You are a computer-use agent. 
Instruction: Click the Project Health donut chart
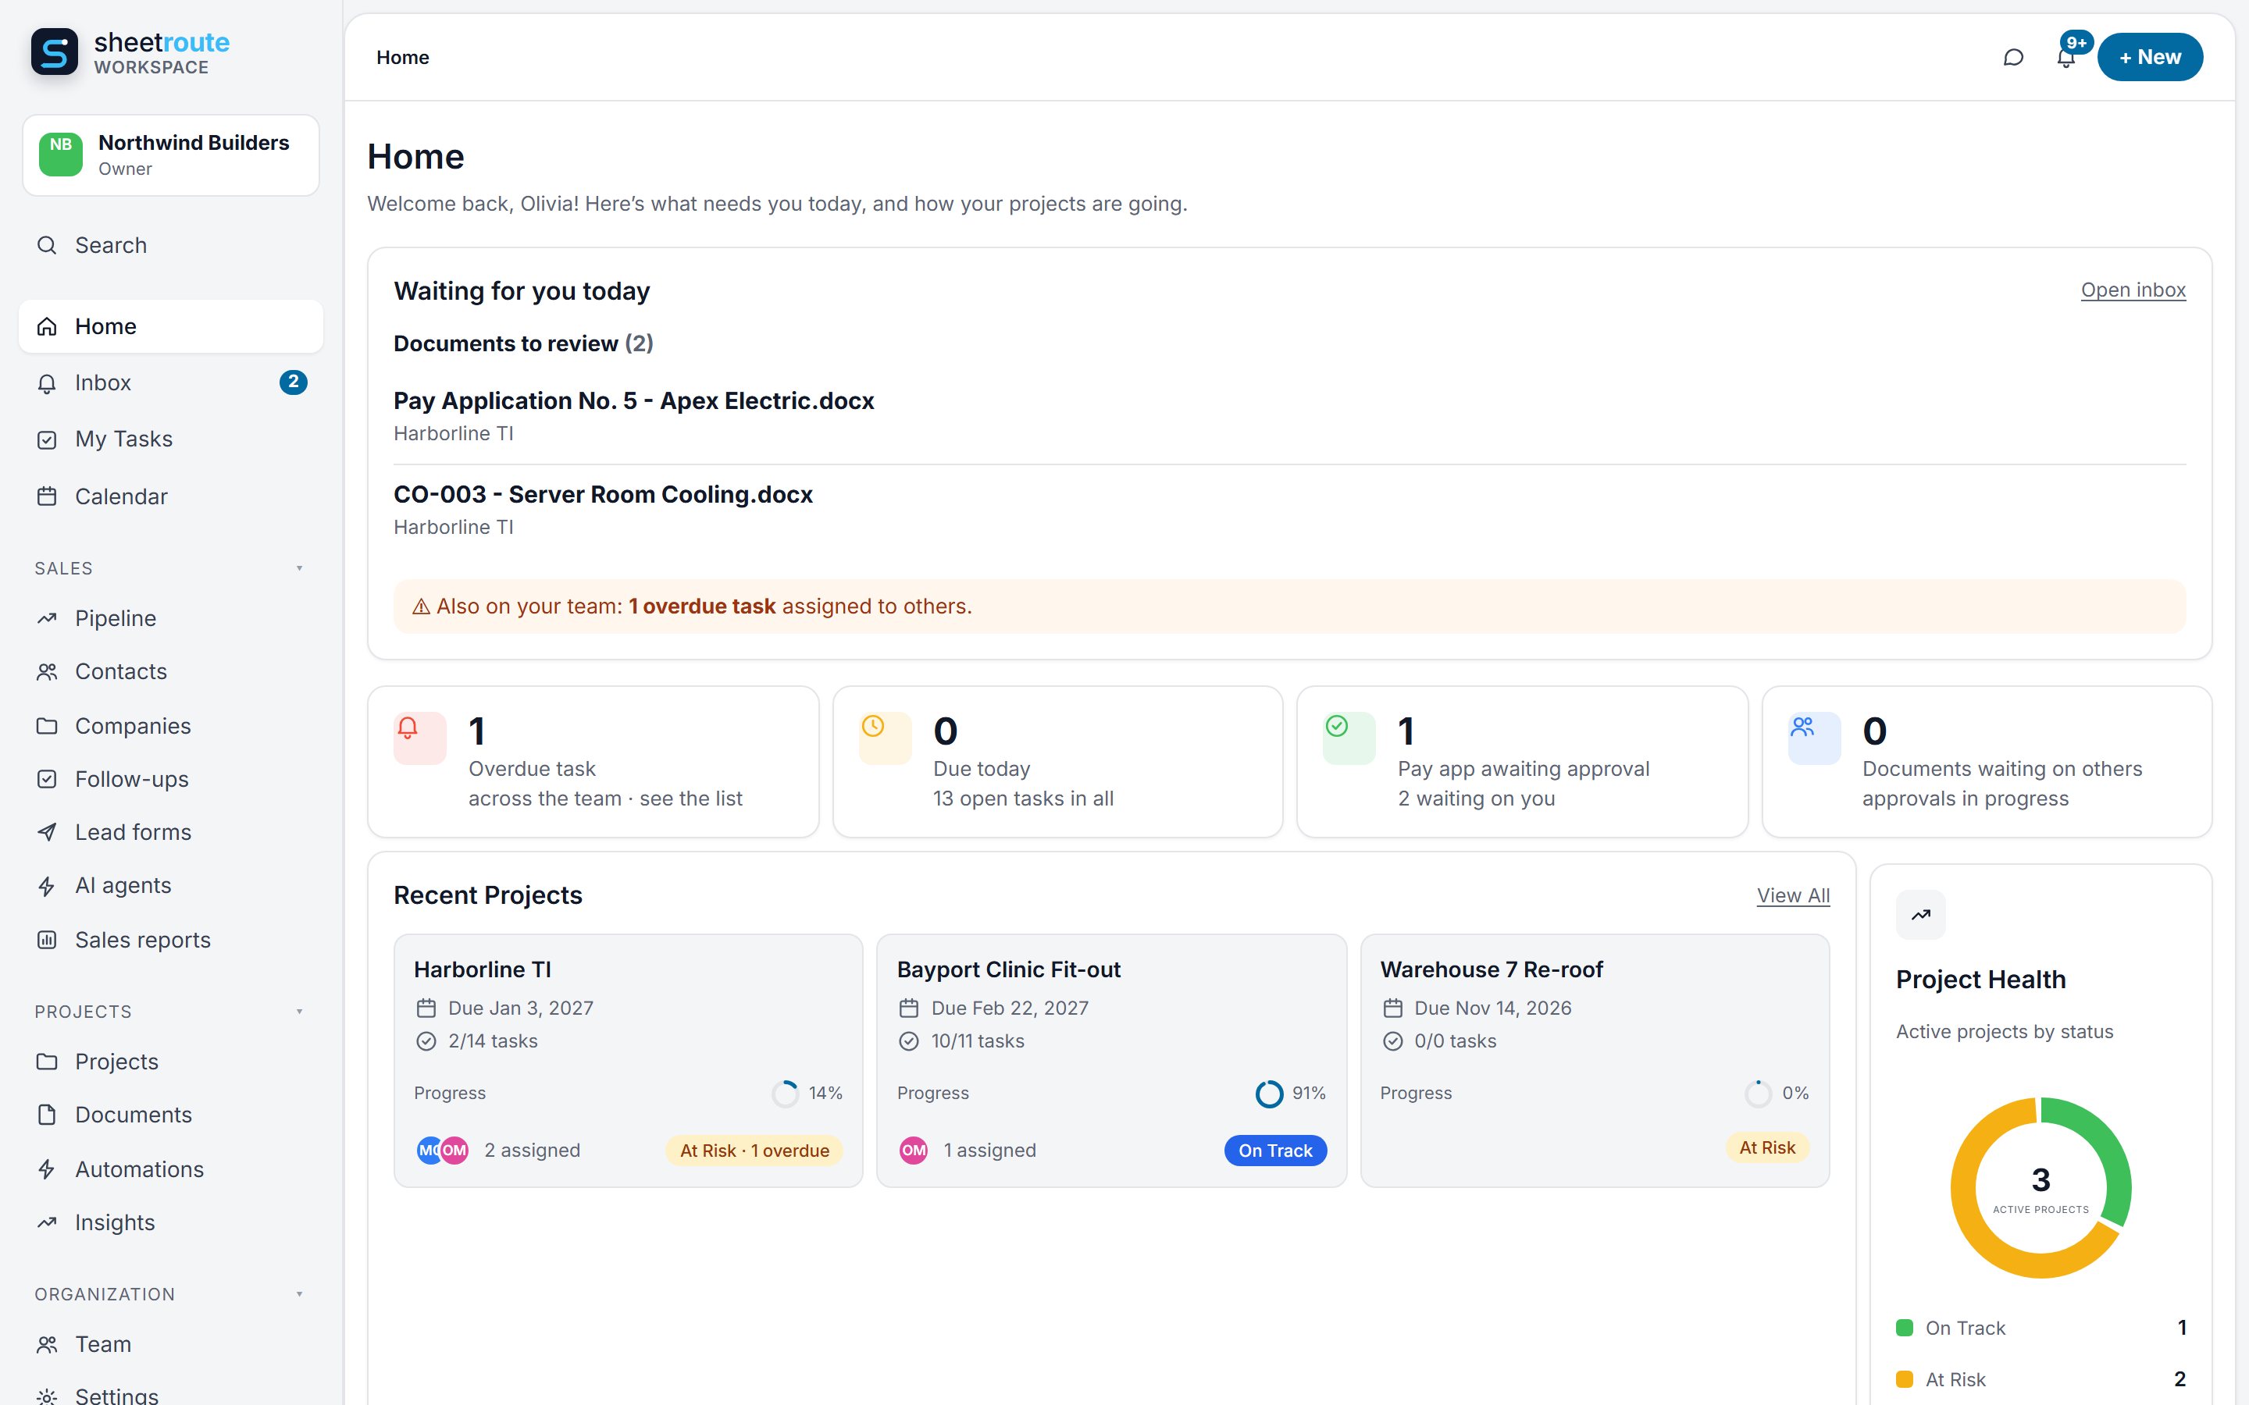2040,1187
